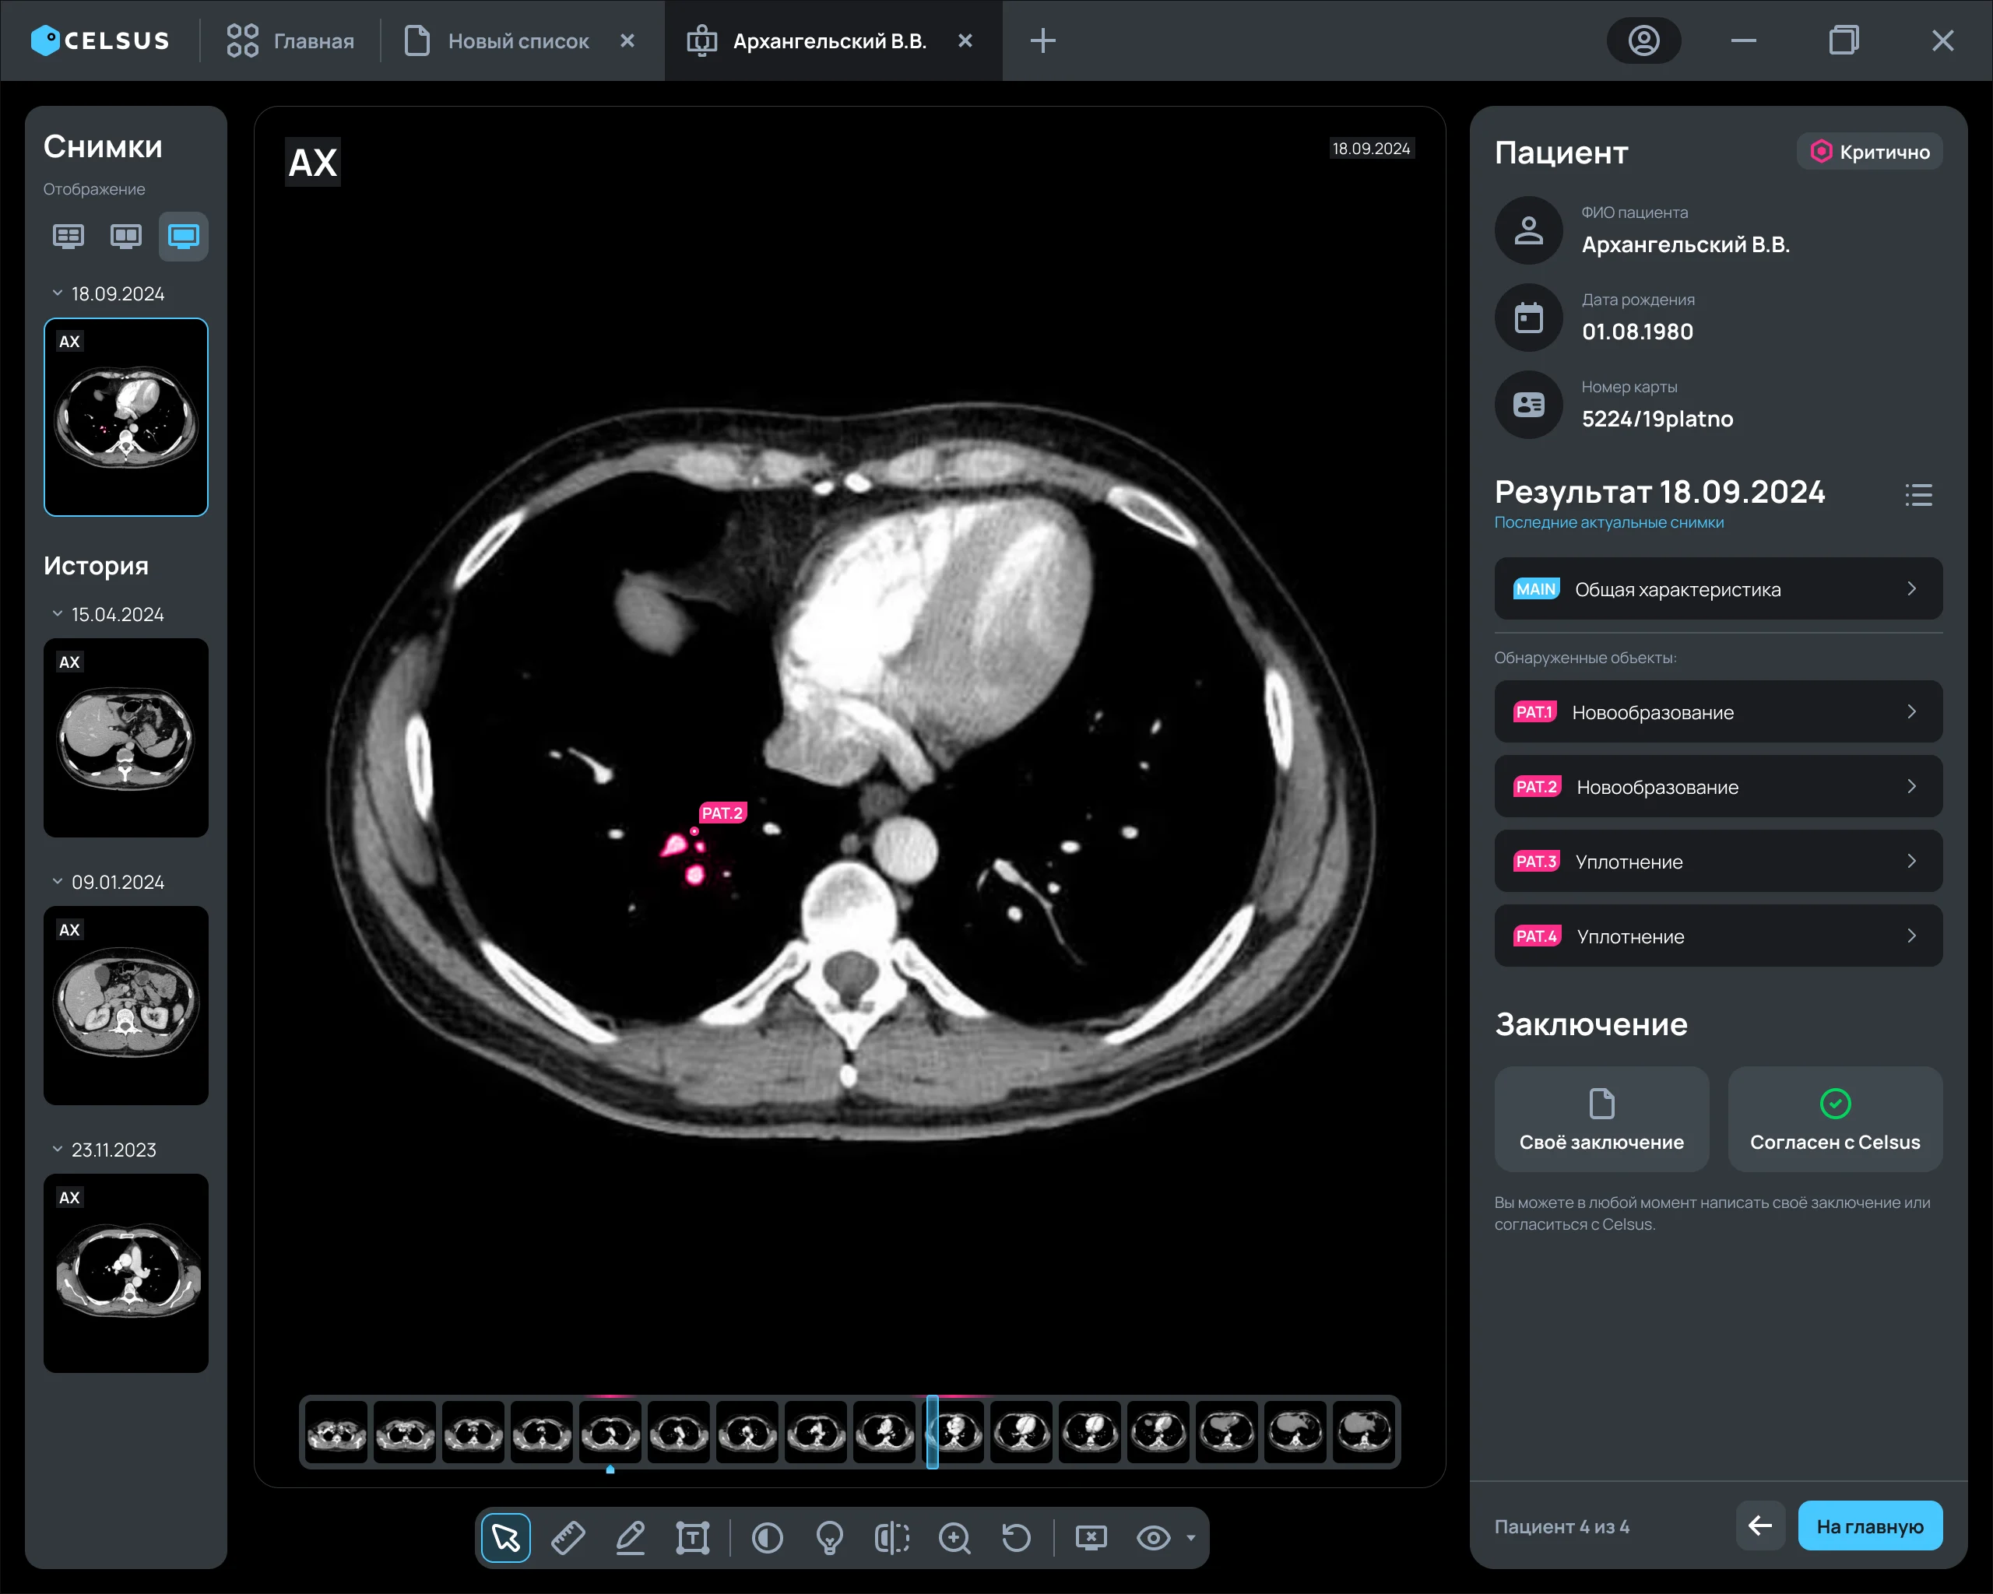Open the 15.04.2024 AX scan thumbnail
This screenshot has width=1993, height=1594.
(125, 737)
